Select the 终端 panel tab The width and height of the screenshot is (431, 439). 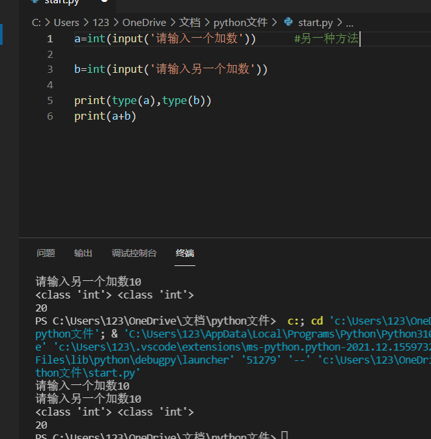click(185, 253)
